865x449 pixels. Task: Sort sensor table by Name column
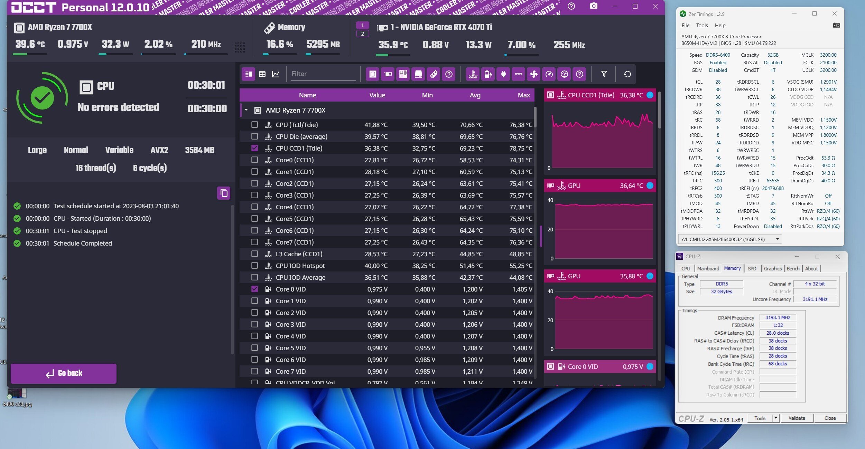pyautogui.click(x=307, y=95)
